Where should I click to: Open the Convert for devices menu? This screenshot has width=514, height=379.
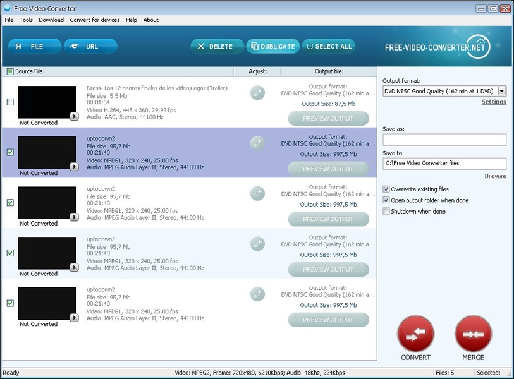tap(95, 20)
